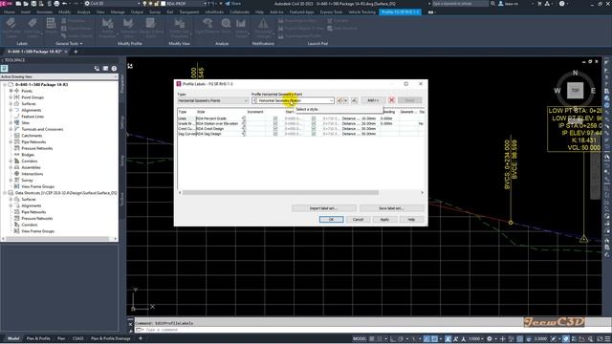Click the Open folder icon in quick access toolbar
Screen dimensions: 612x344
tap(26, 4)
